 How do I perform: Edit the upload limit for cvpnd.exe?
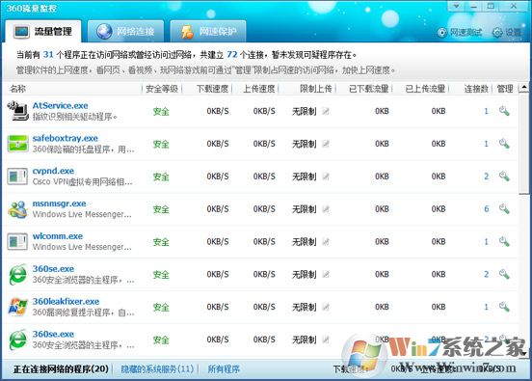click(x=326, y=177)
